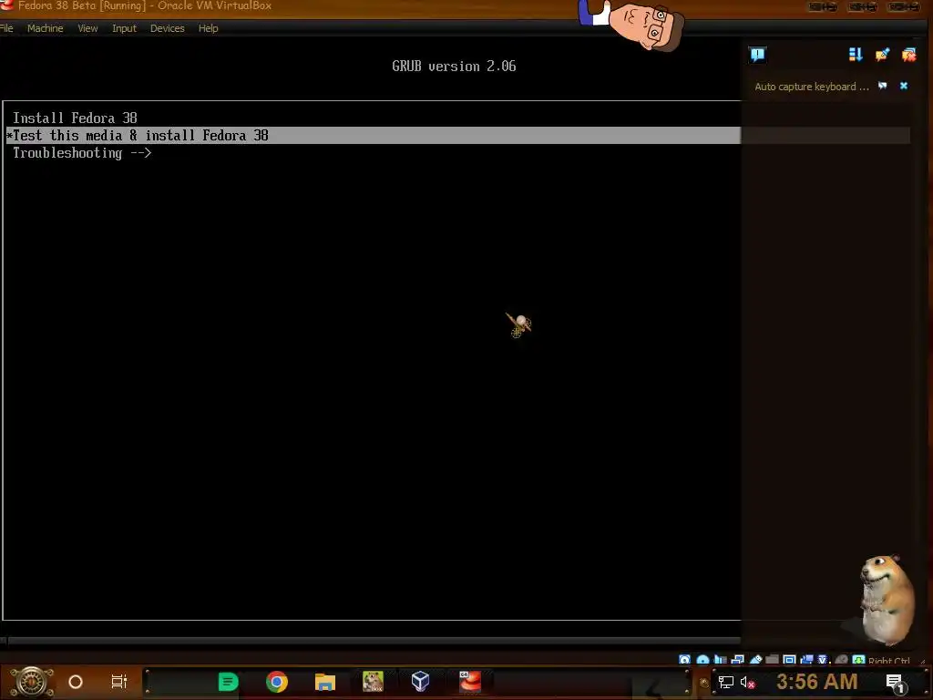Click the notification center exclamation bubble icon
Screen dimensions: 933x700
(x=757, y=55)
